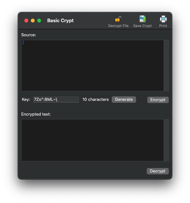Viewport: 190px width, 203px height.
Task: Click the Print printer icon
Action: pyautogui.click(x=163, y=19)
